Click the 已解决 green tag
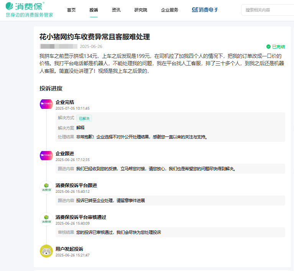Image resolution: width=294 pixels, height=271 pixels. 84,118
